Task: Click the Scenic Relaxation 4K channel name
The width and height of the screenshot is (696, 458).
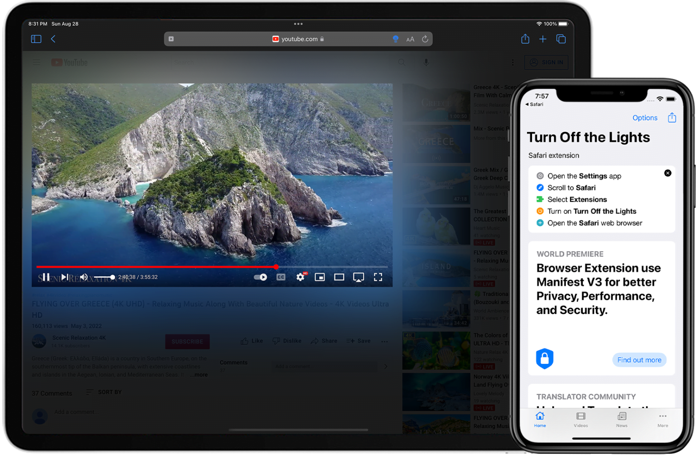Action: [79, 337]
